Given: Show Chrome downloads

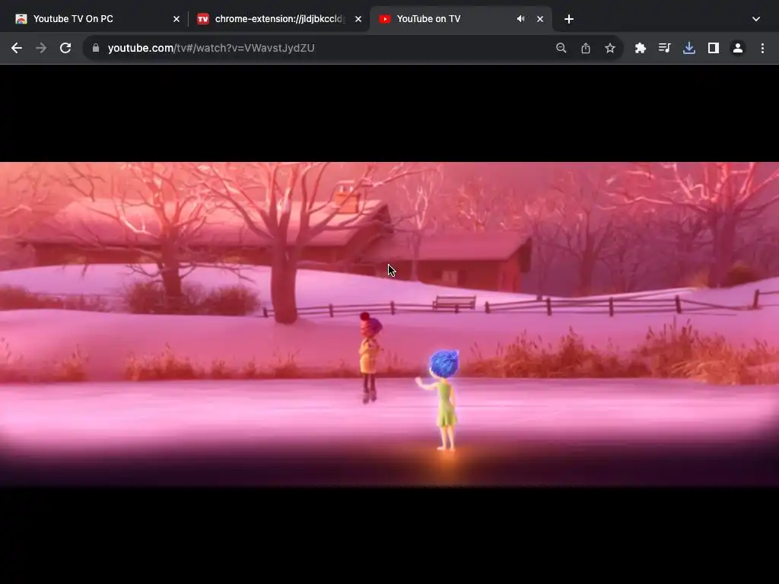Looking at the screenshot, I should point(689,48).
